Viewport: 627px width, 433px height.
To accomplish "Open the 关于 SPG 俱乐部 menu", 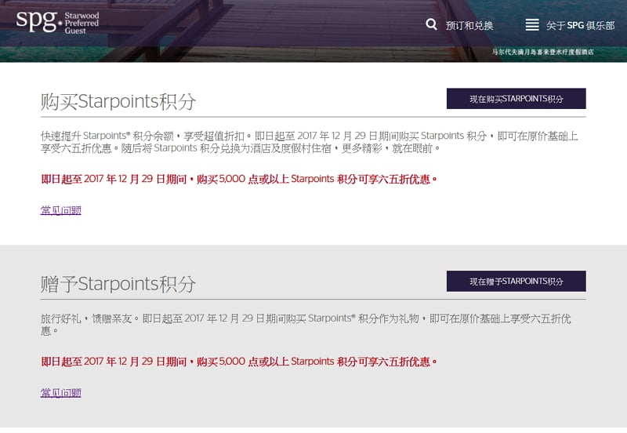I will coord(580,25).
